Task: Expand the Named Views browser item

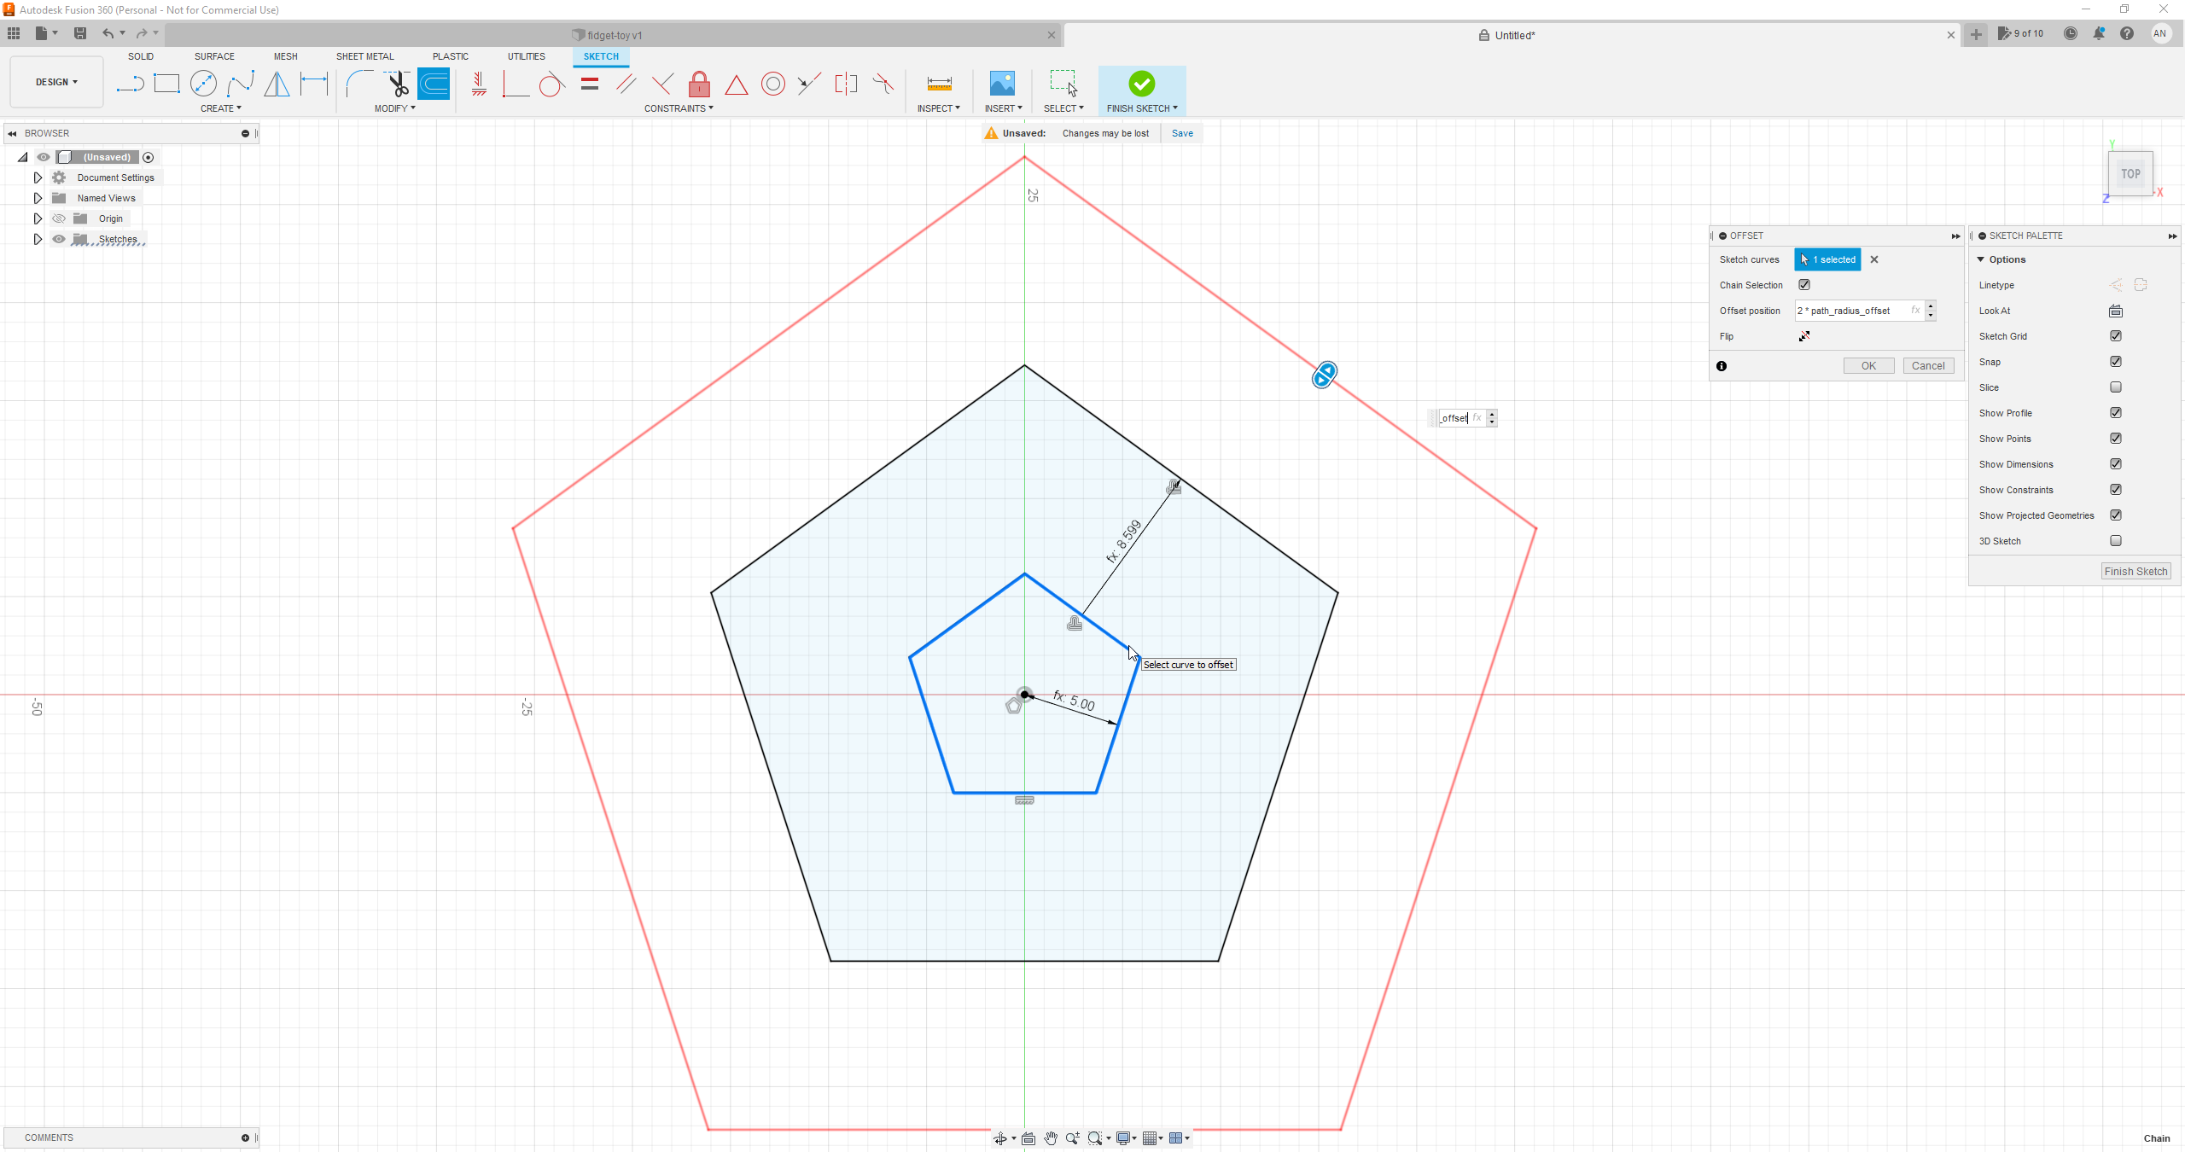Action: (36, 196)
